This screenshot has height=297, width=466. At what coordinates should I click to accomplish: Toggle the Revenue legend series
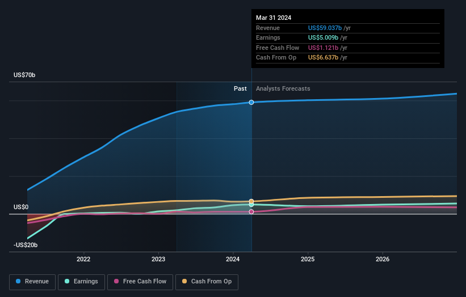pos(32,282)
